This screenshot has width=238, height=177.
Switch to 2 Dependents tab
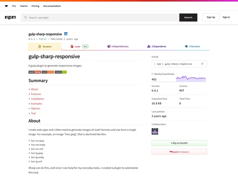[157, 46]
